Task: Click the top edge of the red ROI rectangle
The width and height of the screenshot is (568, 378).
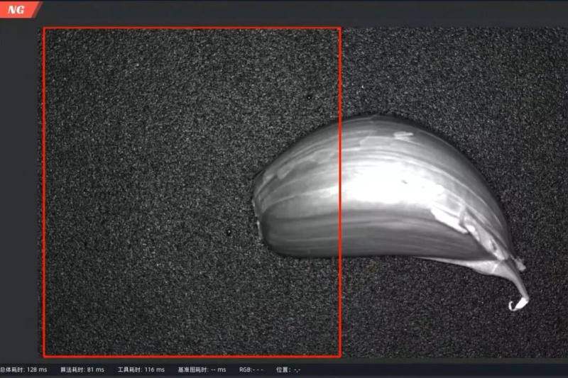Action: coord(192,28)
